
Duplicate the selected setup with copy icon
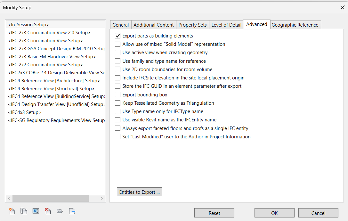pos(24,211)
